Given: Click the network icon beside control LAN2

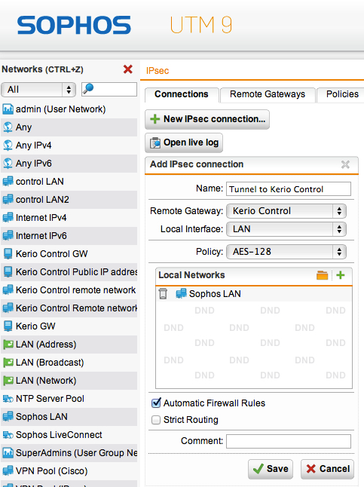Looking at the screenshot, I should pos(8,199).
